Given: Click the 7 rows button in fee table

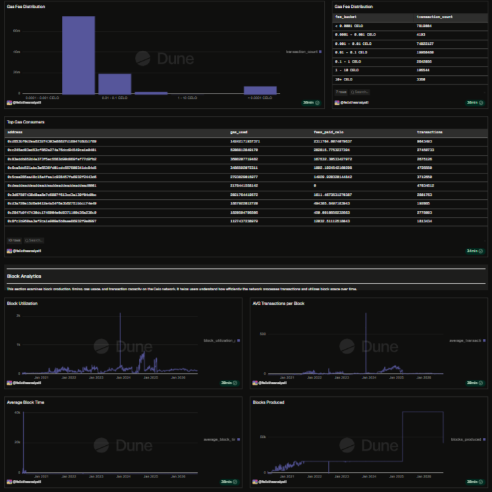Looking at the screenshot, I should pos(341,92).
